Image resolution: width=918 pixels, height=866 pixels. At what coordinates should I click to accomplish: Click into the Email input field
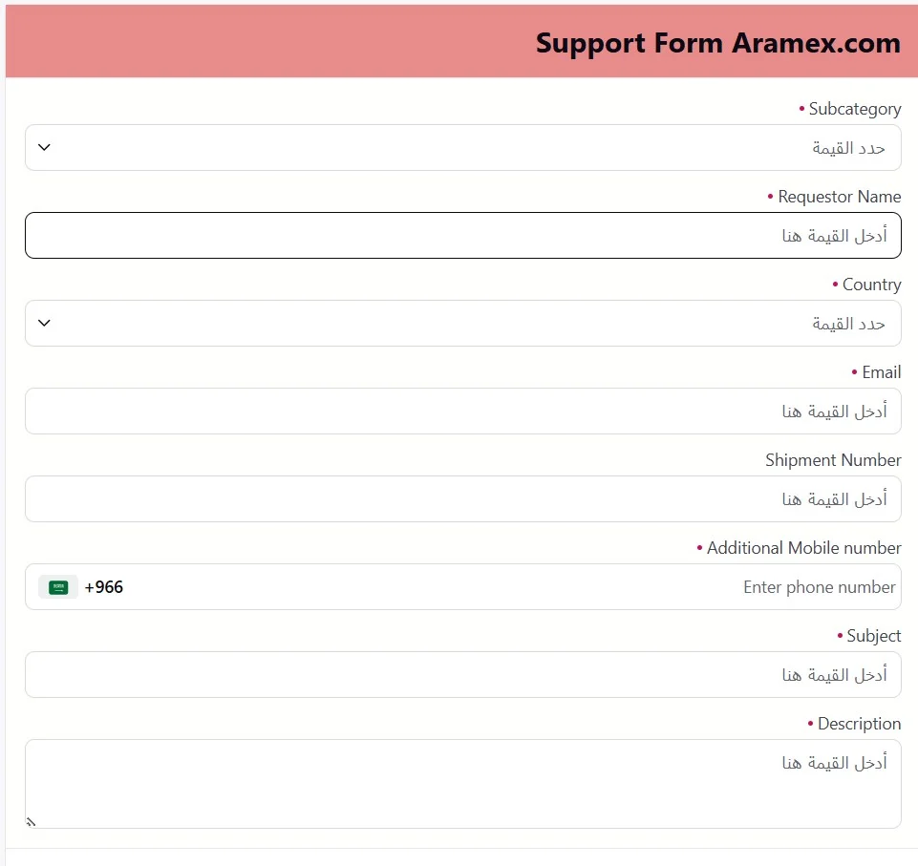pyautogui.click(x=462, y=412)
